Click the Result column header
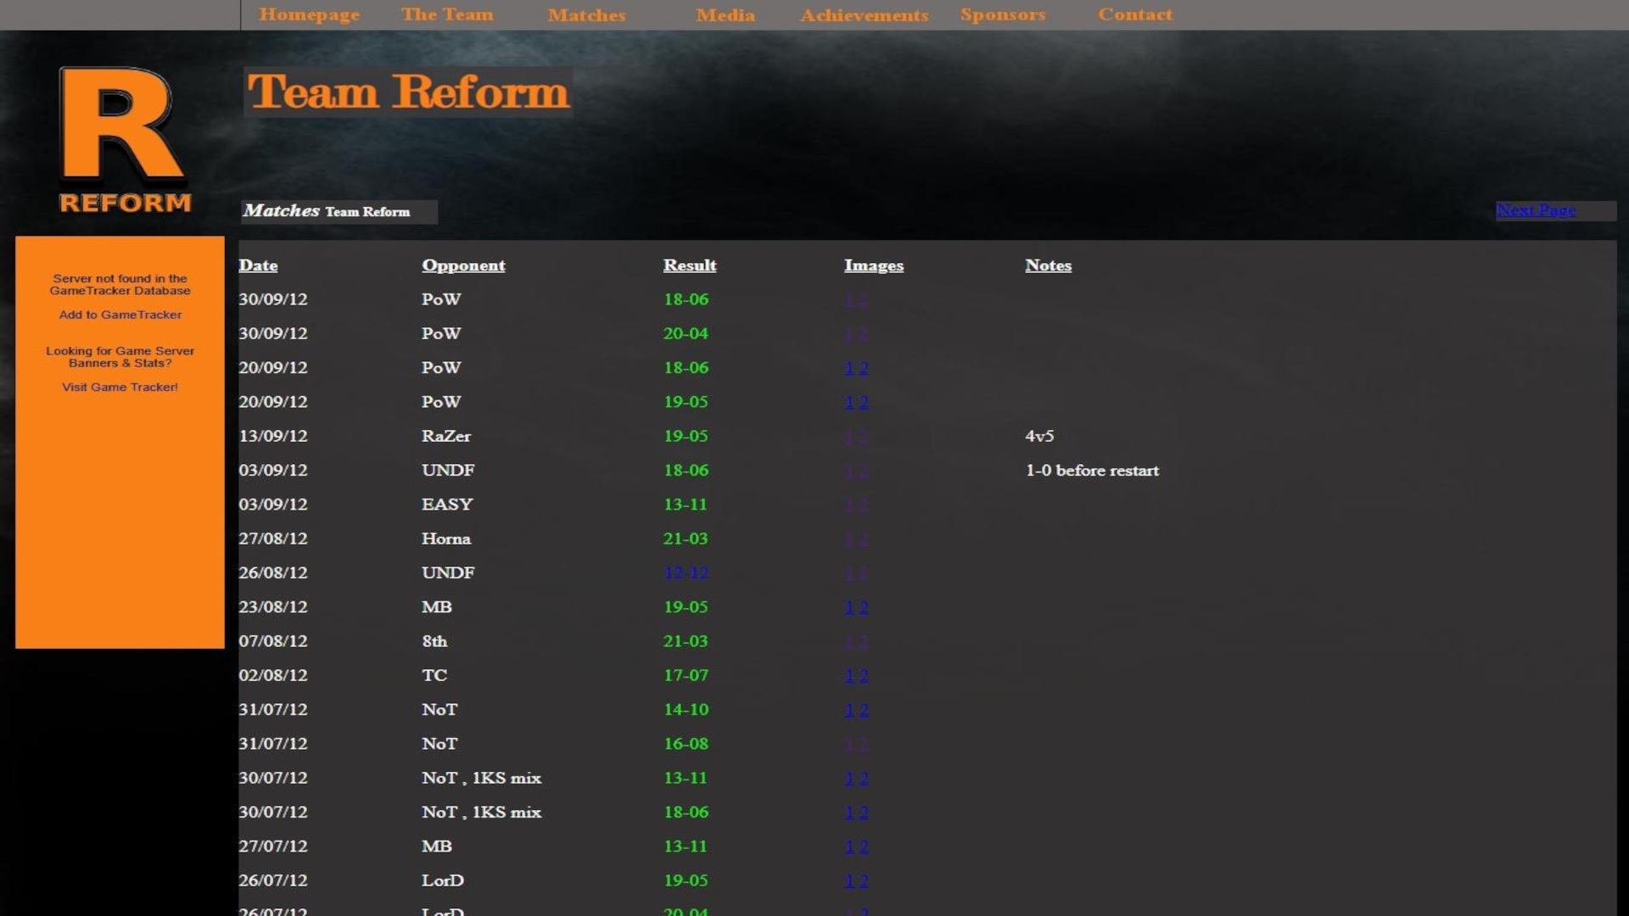This screenshot has height=916, width=1629. (x=689, y=265)
